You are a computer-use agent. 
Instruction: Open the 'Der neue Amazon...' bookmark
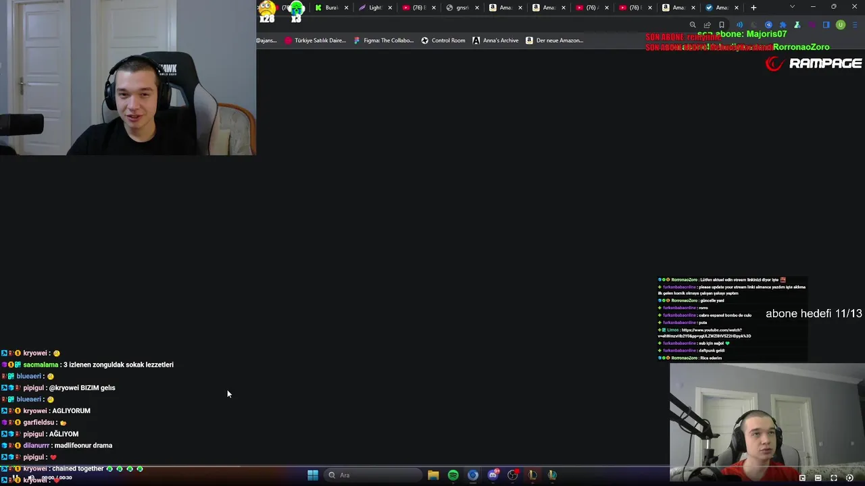pyautogui.click(x=554, y=40)
